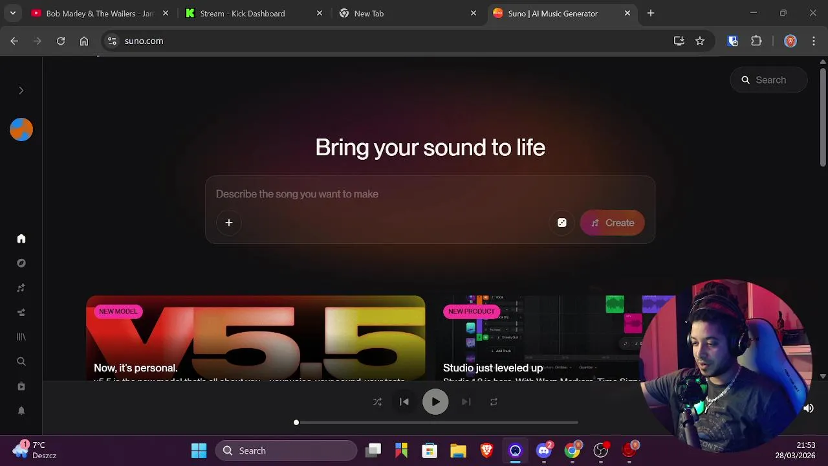Roll the dice for a random prompt
Viewport: 828px width, 466px height.
(561, 223)
